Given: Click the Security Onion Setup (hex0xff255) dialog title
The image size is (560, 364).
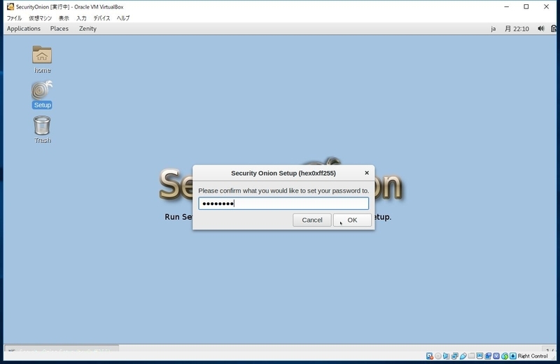Looking at the screenshot, I should pyautogui.click(x=283, y=173).
